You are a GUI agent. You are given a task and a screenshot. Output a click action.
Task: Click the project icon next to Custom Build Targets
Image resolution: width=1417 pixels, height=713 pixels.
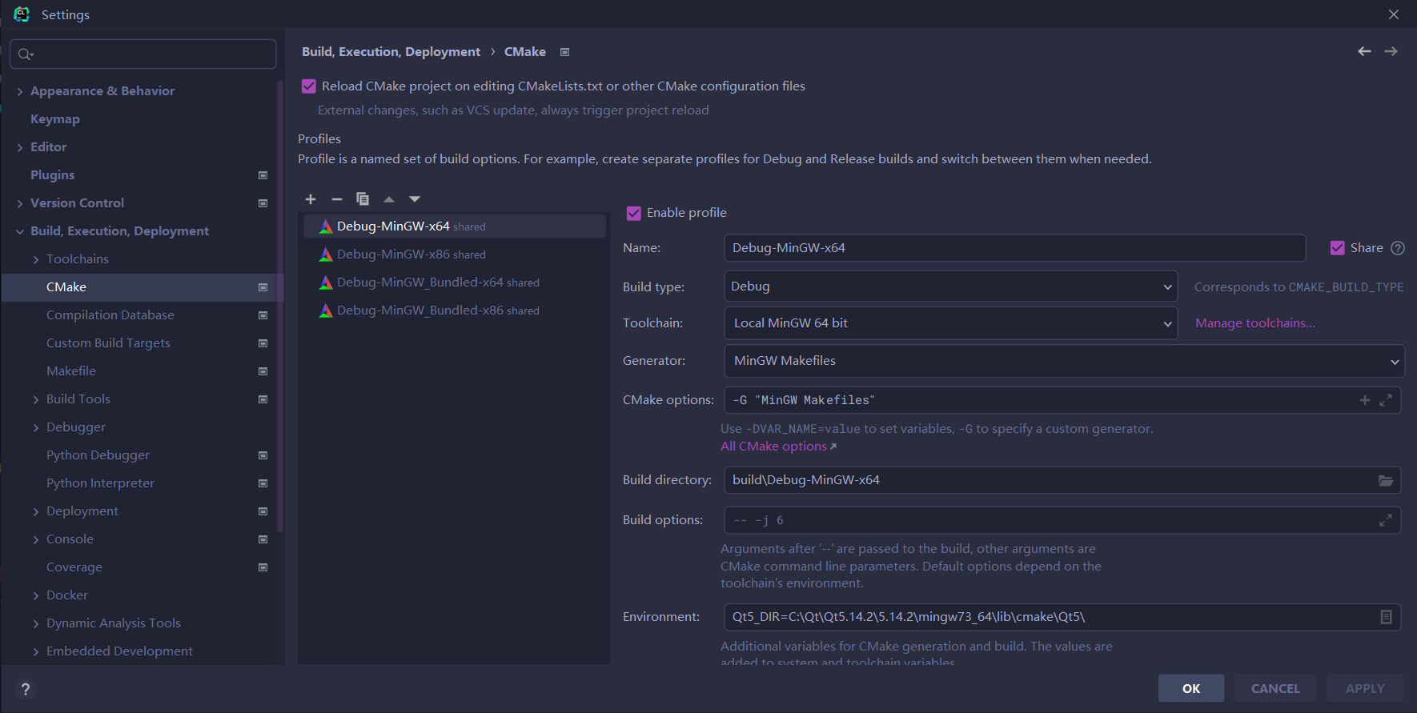263,343
